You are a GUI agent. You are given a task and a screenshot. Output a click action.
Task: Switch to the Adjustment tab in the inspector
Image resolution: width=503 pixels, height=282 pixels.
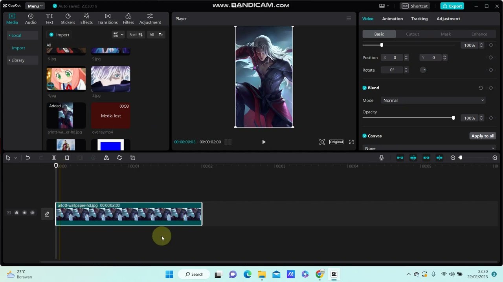(x=448, y=18)
